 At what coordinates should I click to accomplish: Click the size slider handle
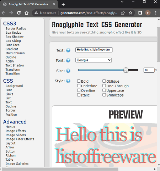tap(126, 70)
